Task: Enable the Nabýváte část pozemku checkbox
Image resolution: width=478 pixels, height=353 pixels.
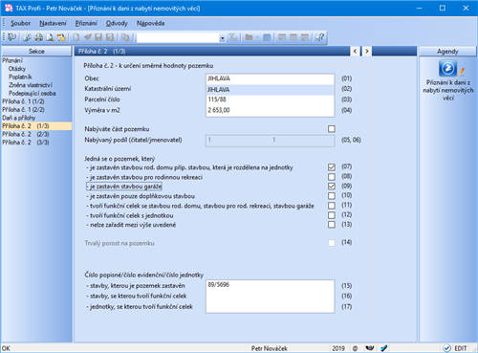Action: (x=332, y=129)
